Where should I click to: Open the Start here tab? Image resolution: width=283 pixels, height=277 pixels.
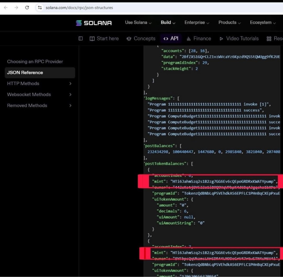[x=104, y=39]
